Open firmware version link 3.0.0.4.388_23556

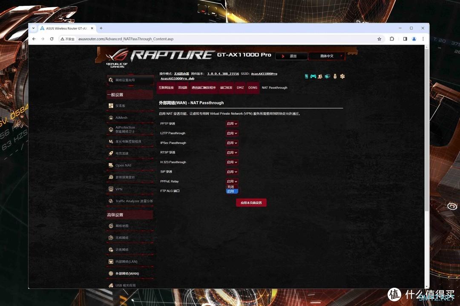223,74
